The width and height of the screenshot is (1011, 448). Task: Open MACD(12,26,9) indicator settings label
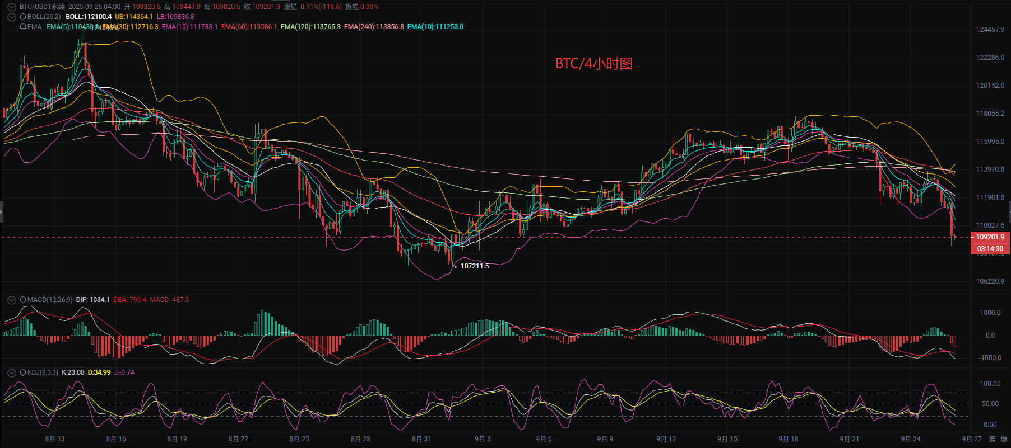click(50, 300)
